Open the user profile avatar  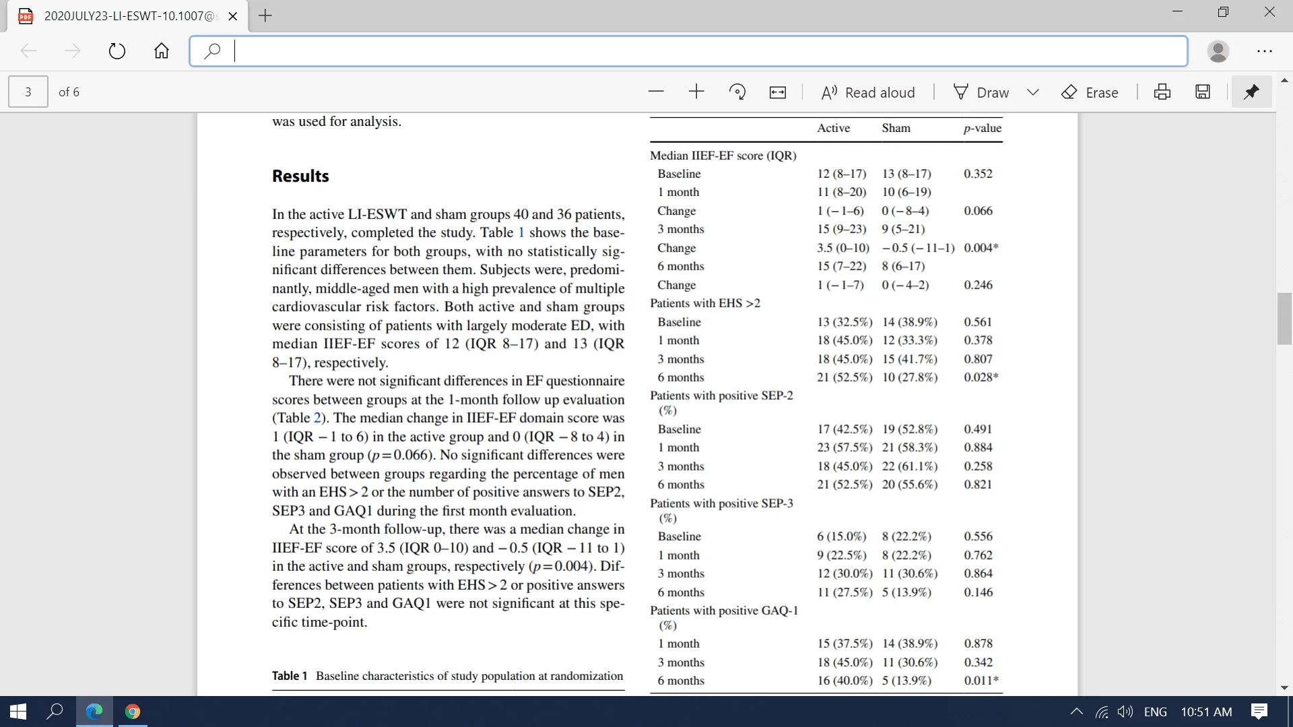tap(1218, 51)
